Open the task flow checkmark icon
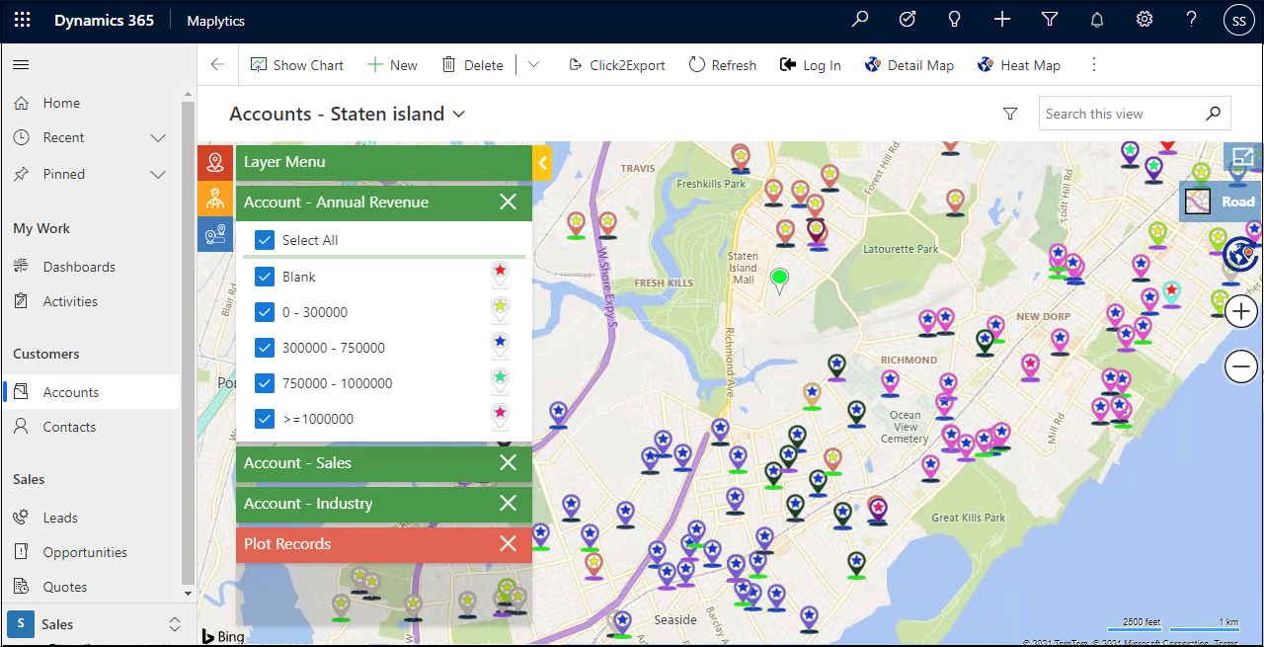This screenshot has height=647, width=1264. pos(908,20)
